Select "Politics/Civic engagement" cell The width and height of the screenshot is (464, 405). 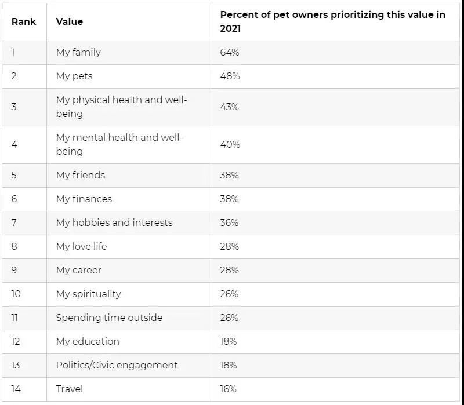[117, 365]
